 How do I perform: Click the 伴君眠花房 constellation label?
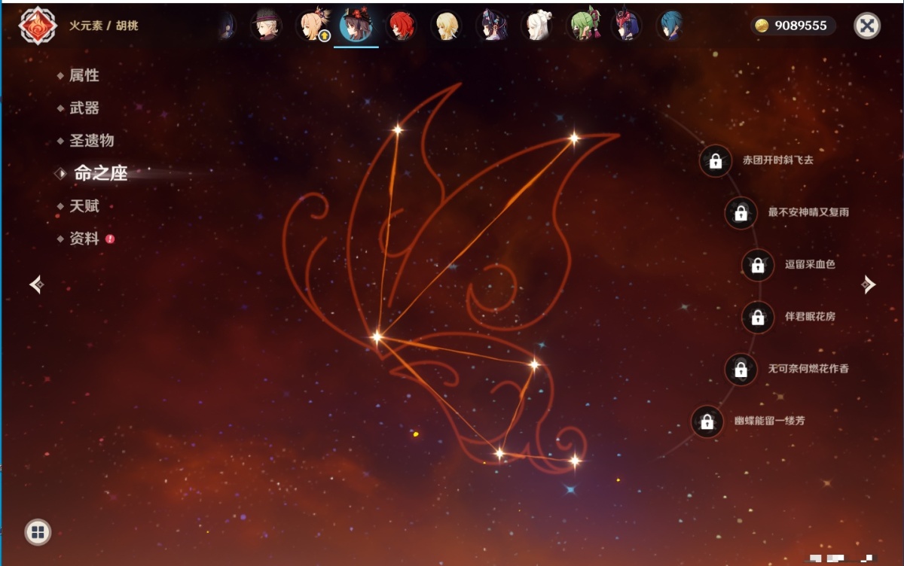tap(810, 317)
